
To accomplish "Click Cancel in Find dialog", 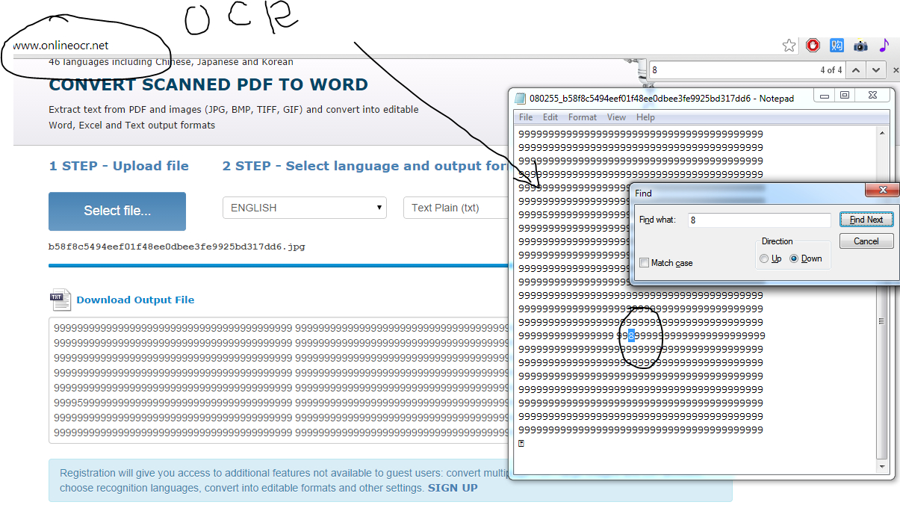I will click(866, 241).
